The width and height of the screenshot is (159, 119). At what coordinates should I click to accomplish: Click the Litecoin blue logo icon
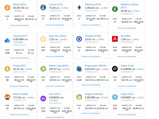pyautogui.click(x=43, y=7)
